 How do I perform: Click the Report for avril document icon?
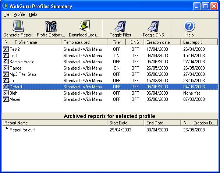point(6,130)
